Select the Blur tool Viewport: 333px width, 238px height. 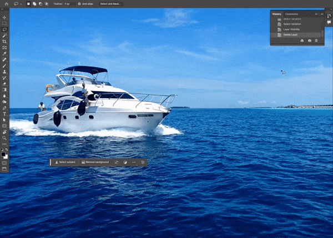(4, 96)
